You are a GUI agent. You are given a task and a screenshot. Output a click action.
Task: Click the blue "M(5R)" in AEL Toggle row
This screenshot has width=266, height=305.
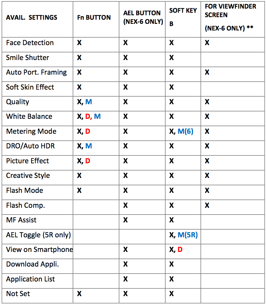(187, 235)
